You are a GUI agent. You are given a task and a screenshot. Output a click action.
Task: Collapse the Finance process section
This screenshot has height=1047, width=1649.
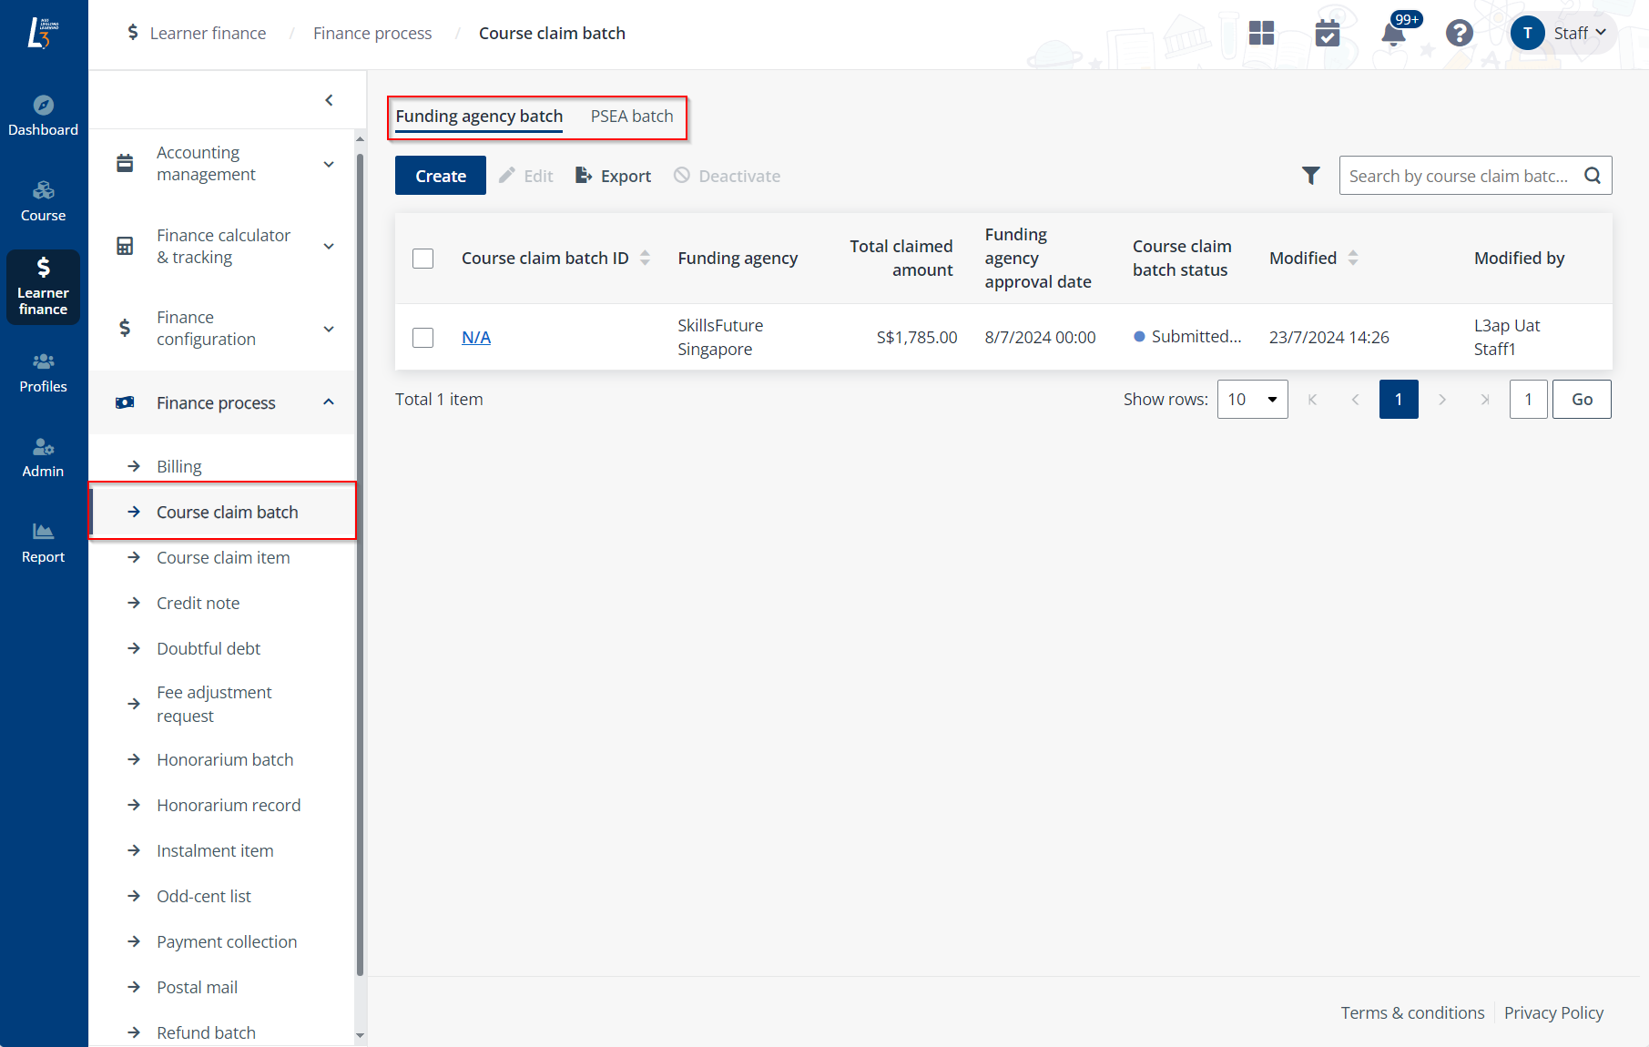328,402
